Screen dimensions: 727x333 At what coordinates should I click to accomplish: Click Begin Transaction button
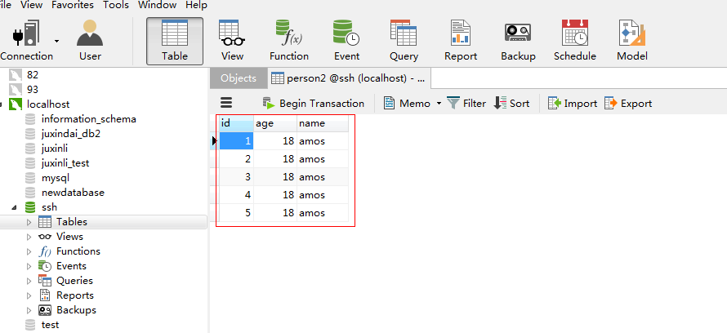314,104
